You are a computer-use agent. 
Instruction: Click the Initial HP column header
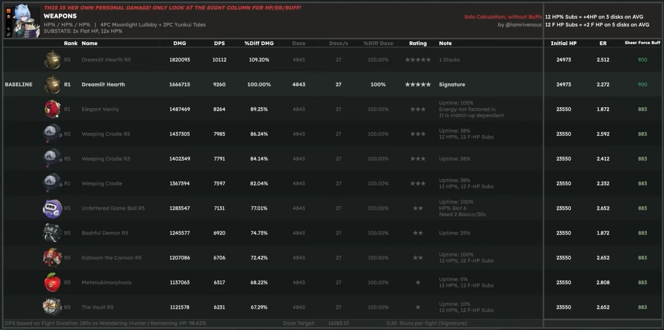pos(563,43)
